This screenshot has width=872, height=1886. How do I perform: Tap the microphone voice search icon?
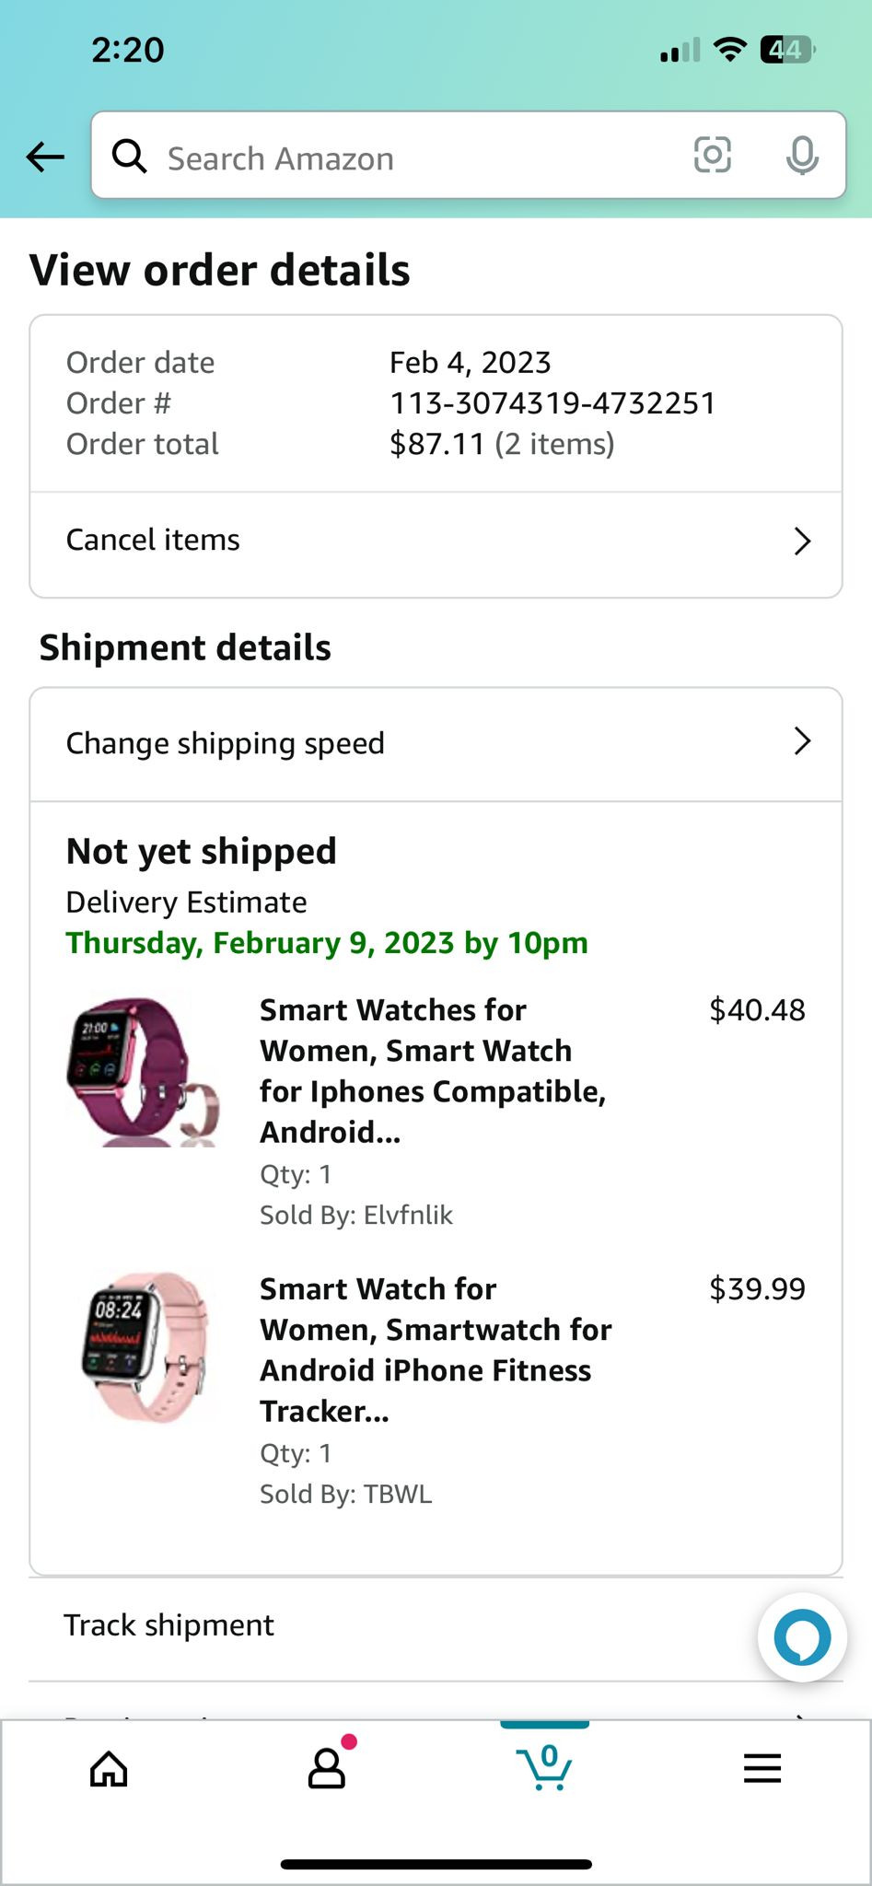802,156
